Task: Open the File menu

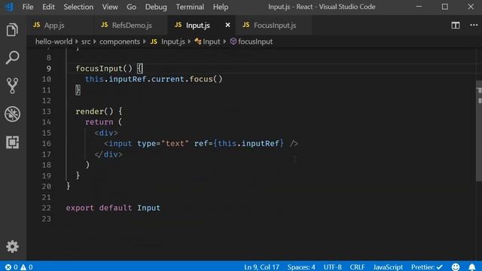Action: click(x=28, y=7)
